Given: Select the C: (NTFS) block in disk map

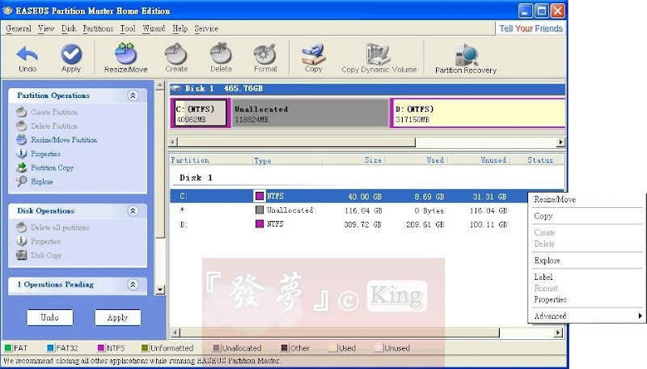Looking at the screenshot, I should tap(201, 113).
